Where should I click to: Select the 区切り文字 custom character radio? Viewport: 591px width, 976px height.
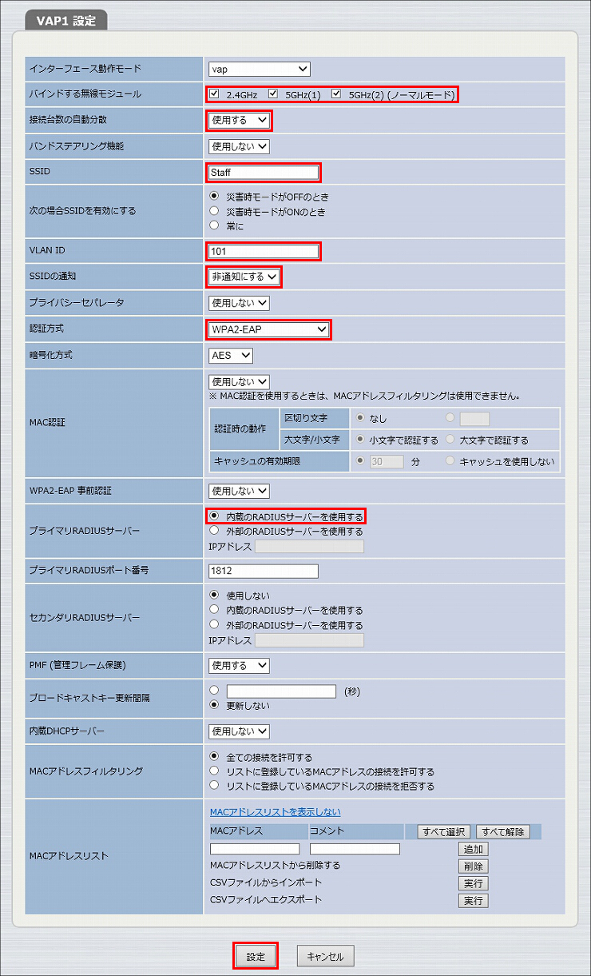tap(451, 418)
